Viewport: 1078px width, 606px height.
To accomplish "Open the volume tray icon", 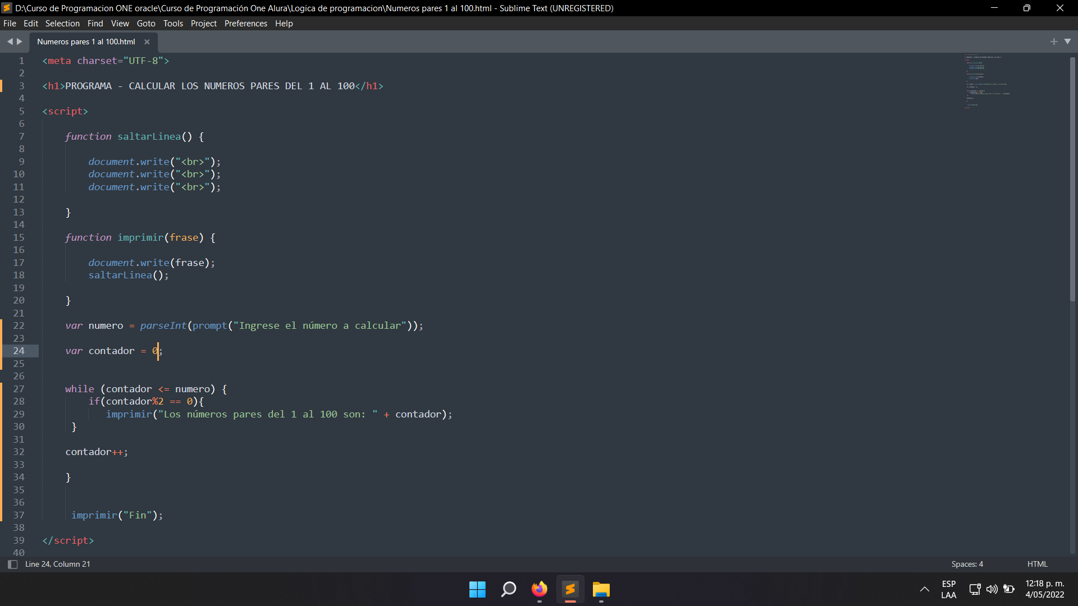I will (992, 589).
